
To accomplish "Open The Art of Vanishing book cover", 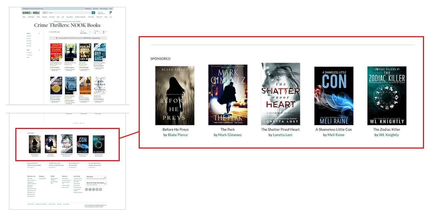I will [71, 86].
